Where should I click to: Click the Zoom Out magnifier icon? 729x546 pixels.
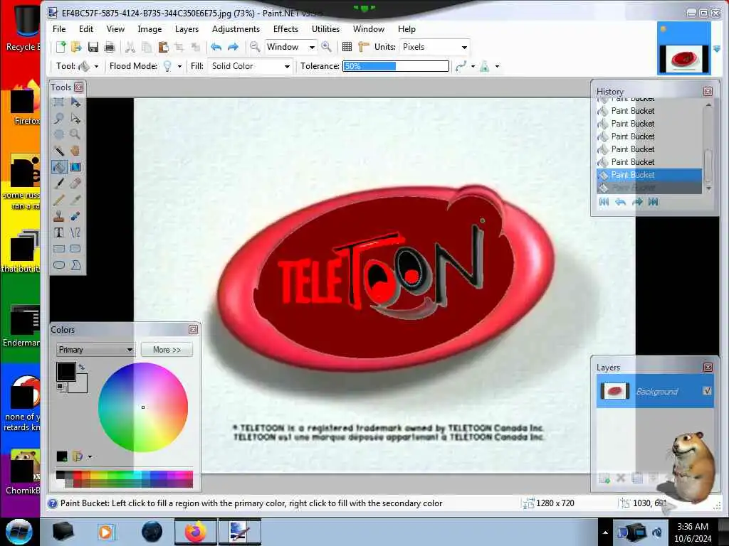coord(255,47)
